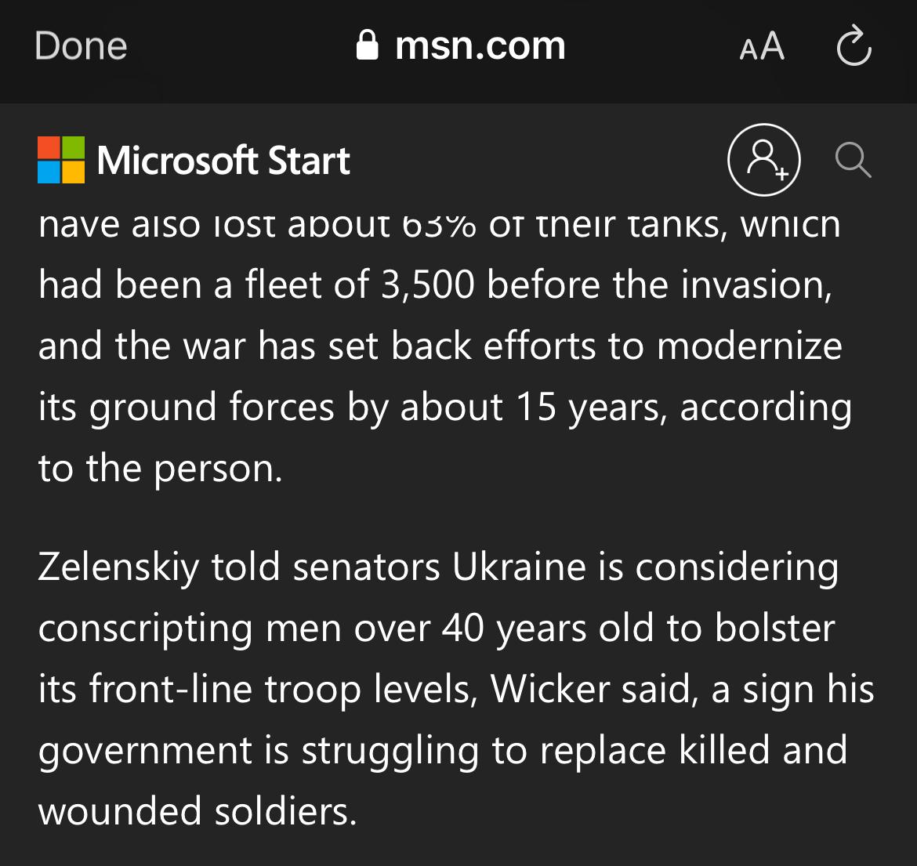The image size is (917, 866).
Task: Click the word "front-line" in the text
Action: [x=171, y=690]
